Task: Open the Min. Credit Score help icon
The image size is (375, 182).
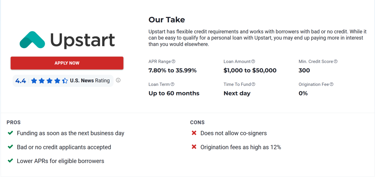Action: [336, 61]
